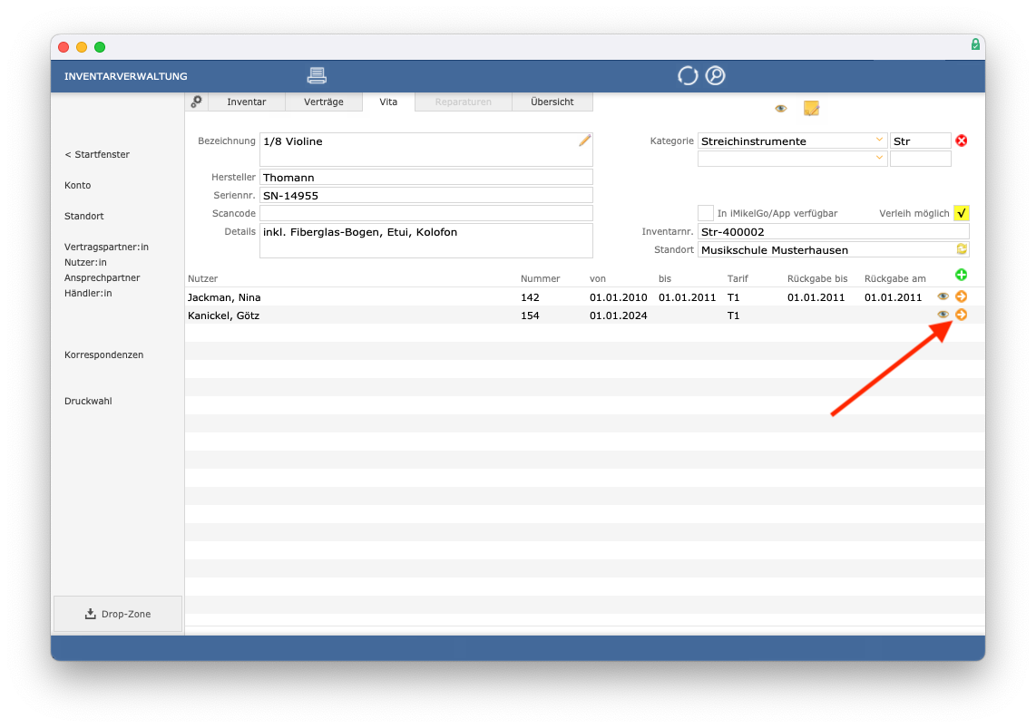Open Standort selector icon for Musikschule Musterhausen
Screen dimensions: 1036x728
pyautogui.click(x=962, y=248)
